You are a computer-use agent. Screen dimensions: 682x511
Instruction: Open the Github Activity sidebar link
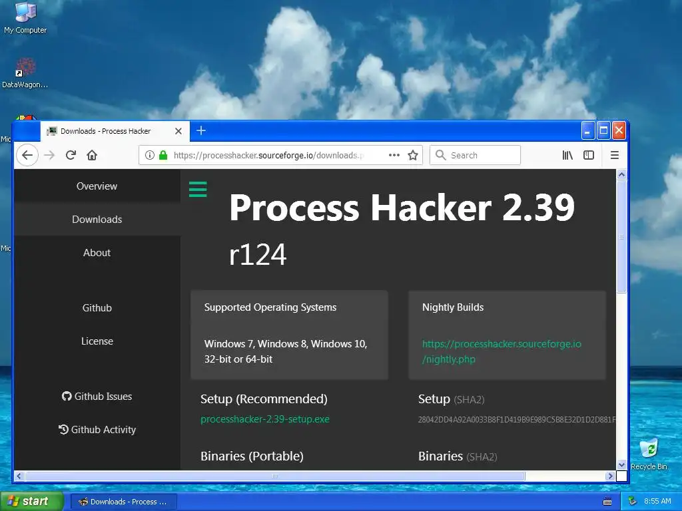tap(97, 430)
